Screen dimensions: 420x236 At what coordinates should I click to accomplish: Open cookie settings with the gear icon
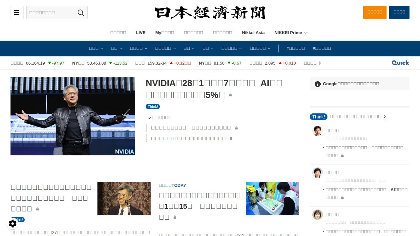(x=12, y=224)
